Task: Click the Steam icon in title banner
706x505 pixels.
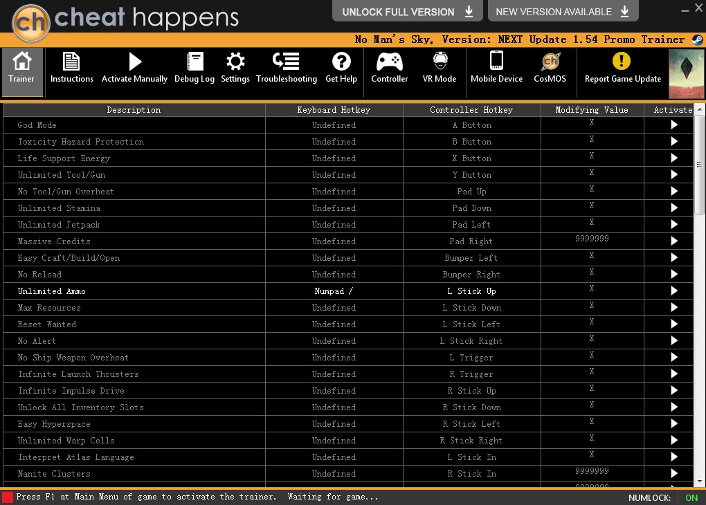Action: click(x=698, y=39)
